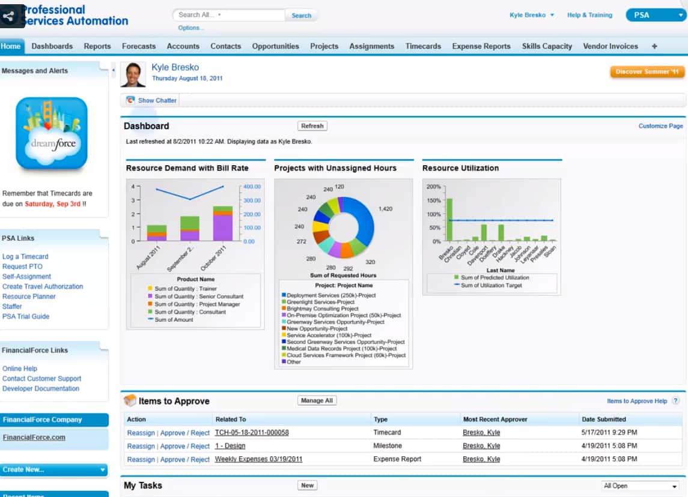This screenshot has width=688, height=497.
Task: Open the PSA Trial Guide link
Action: (26, 316)
